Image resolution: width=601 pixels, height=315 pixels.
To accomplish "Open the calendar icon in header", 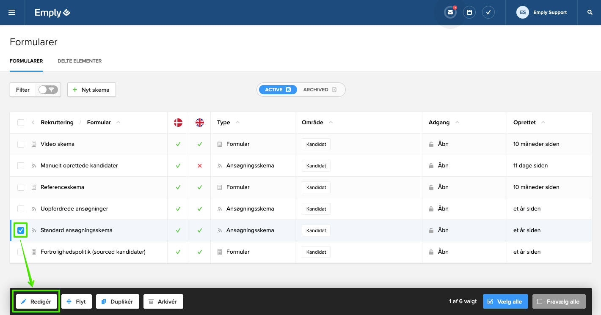I will click(469, 13).
